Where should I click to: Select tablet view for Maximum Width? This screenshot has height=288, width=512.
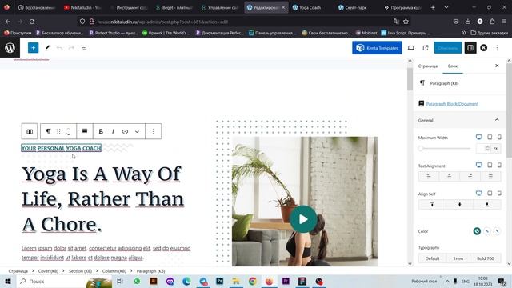point(490,137)
